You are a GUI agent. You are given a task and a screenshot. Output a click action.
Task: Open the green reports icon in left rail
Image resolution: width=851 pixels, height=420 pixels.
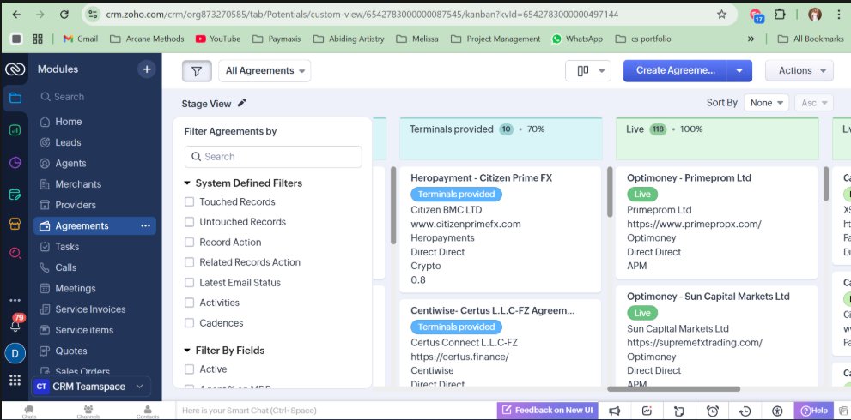click(x=15, y=130)
